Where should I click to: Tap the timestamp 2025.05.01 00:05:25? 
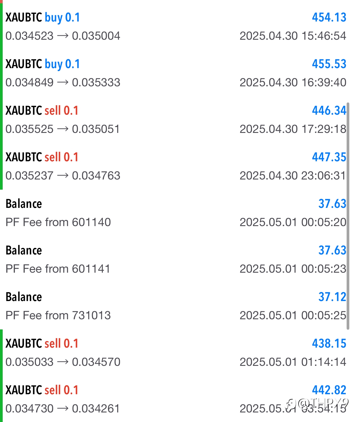293,315
